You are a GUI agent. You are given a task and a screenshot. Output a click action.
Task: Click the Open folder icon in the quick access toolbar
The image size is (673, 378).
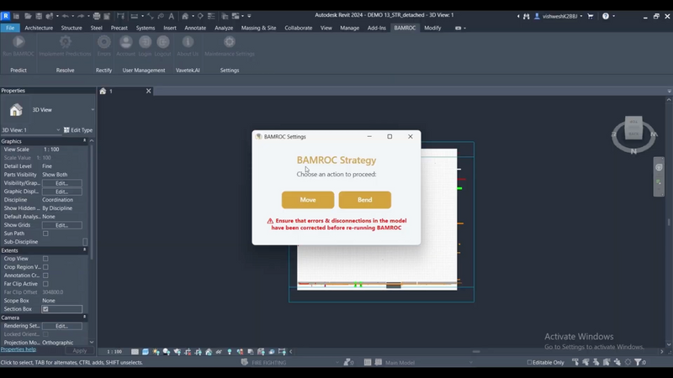(28, 16)
